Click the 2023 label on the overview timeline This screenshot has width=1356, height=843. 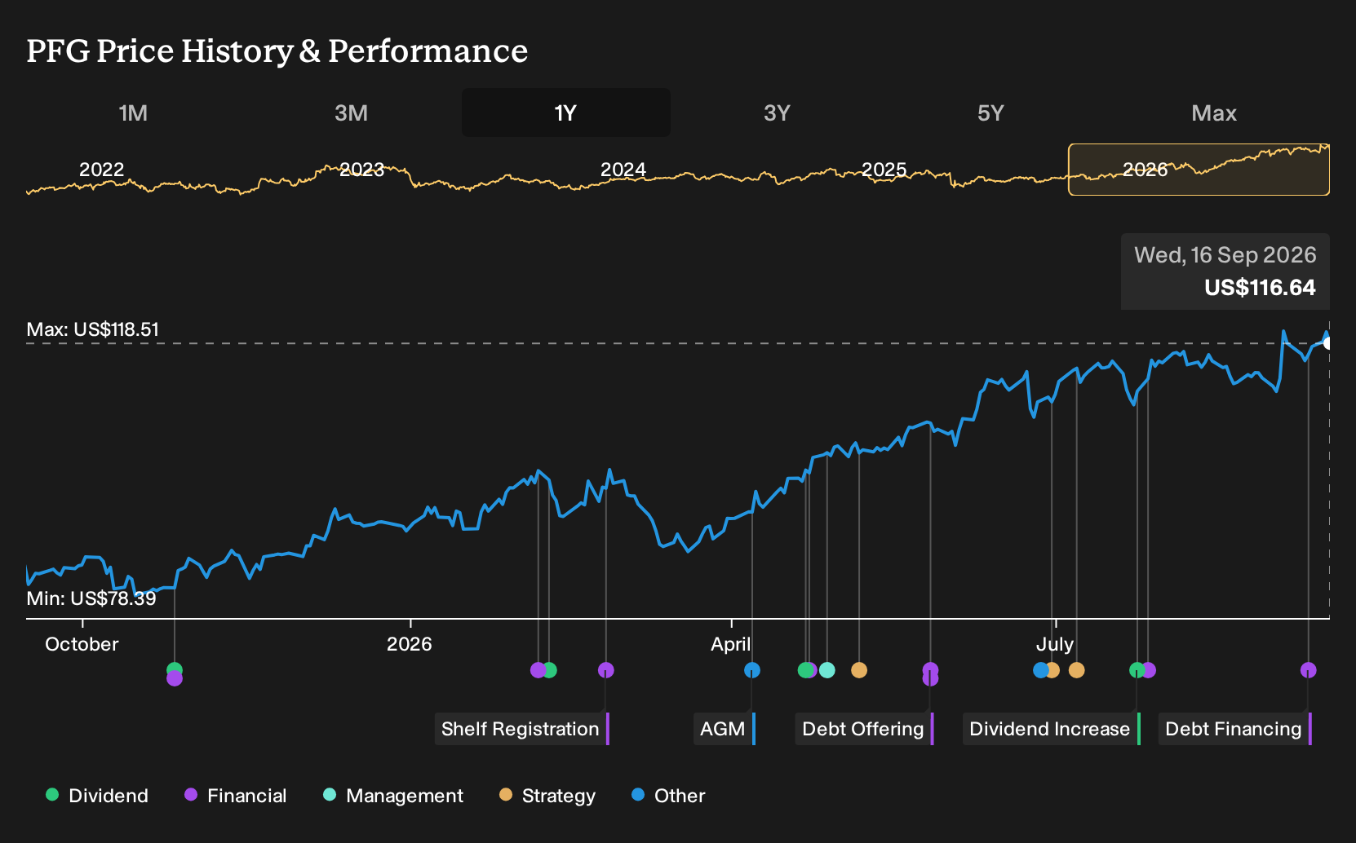(x=361, y=170)
